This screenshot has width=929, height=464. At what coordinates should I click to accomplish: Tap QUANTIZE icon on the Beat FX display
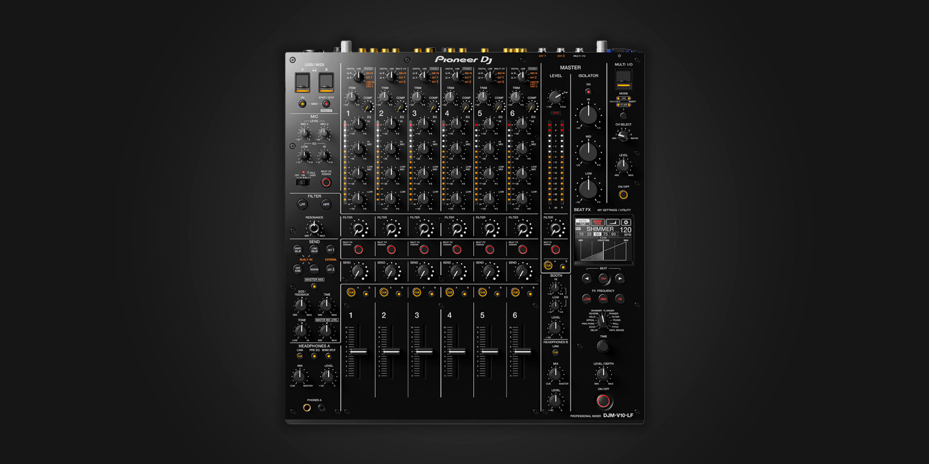tap(597, 223)
